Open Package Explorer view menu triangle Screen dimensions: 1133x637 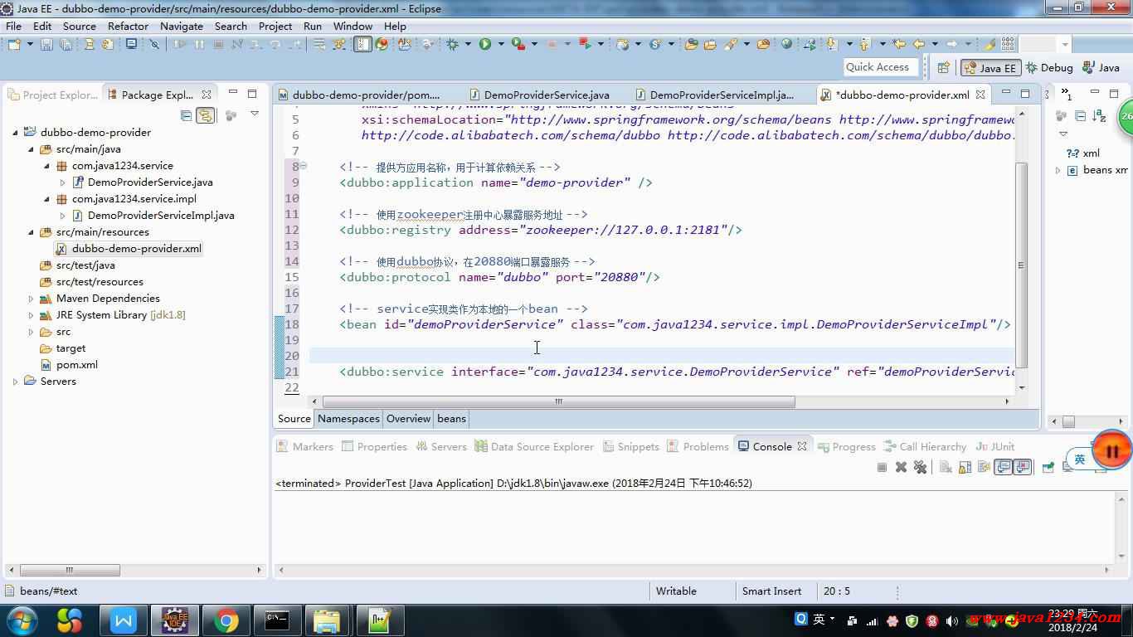coord(255,114)
